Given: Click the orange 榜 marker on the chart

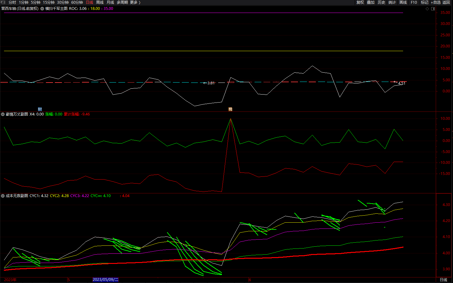Looking at the screenshot, I should [x=230, y=109].
